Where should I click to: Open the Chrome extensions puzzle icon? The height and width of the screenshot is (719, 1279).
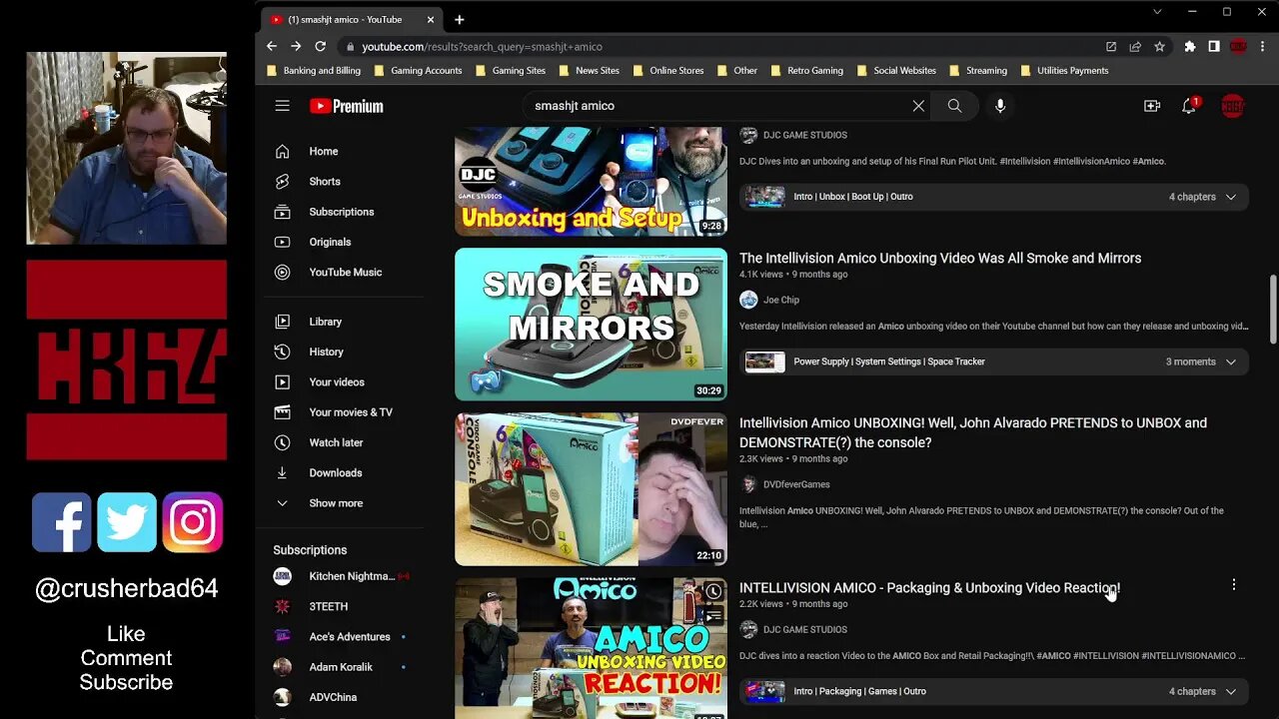tap(1190, 46)
